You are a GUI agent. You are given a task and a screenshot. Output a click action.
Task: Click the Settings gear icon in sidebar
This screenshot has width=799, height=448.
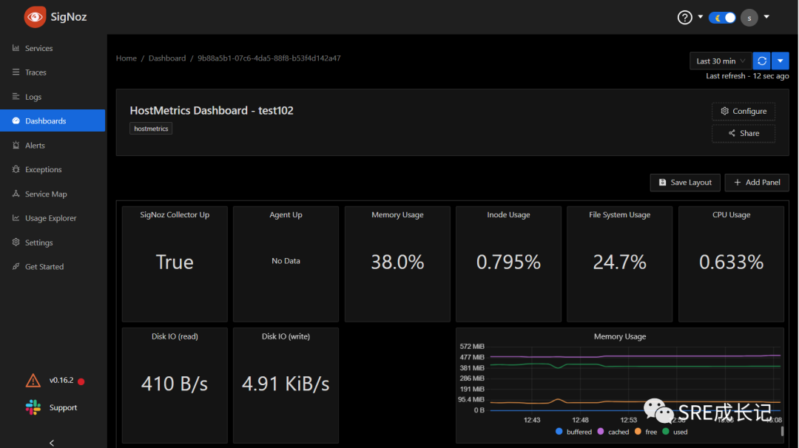[x=16, y=242]
